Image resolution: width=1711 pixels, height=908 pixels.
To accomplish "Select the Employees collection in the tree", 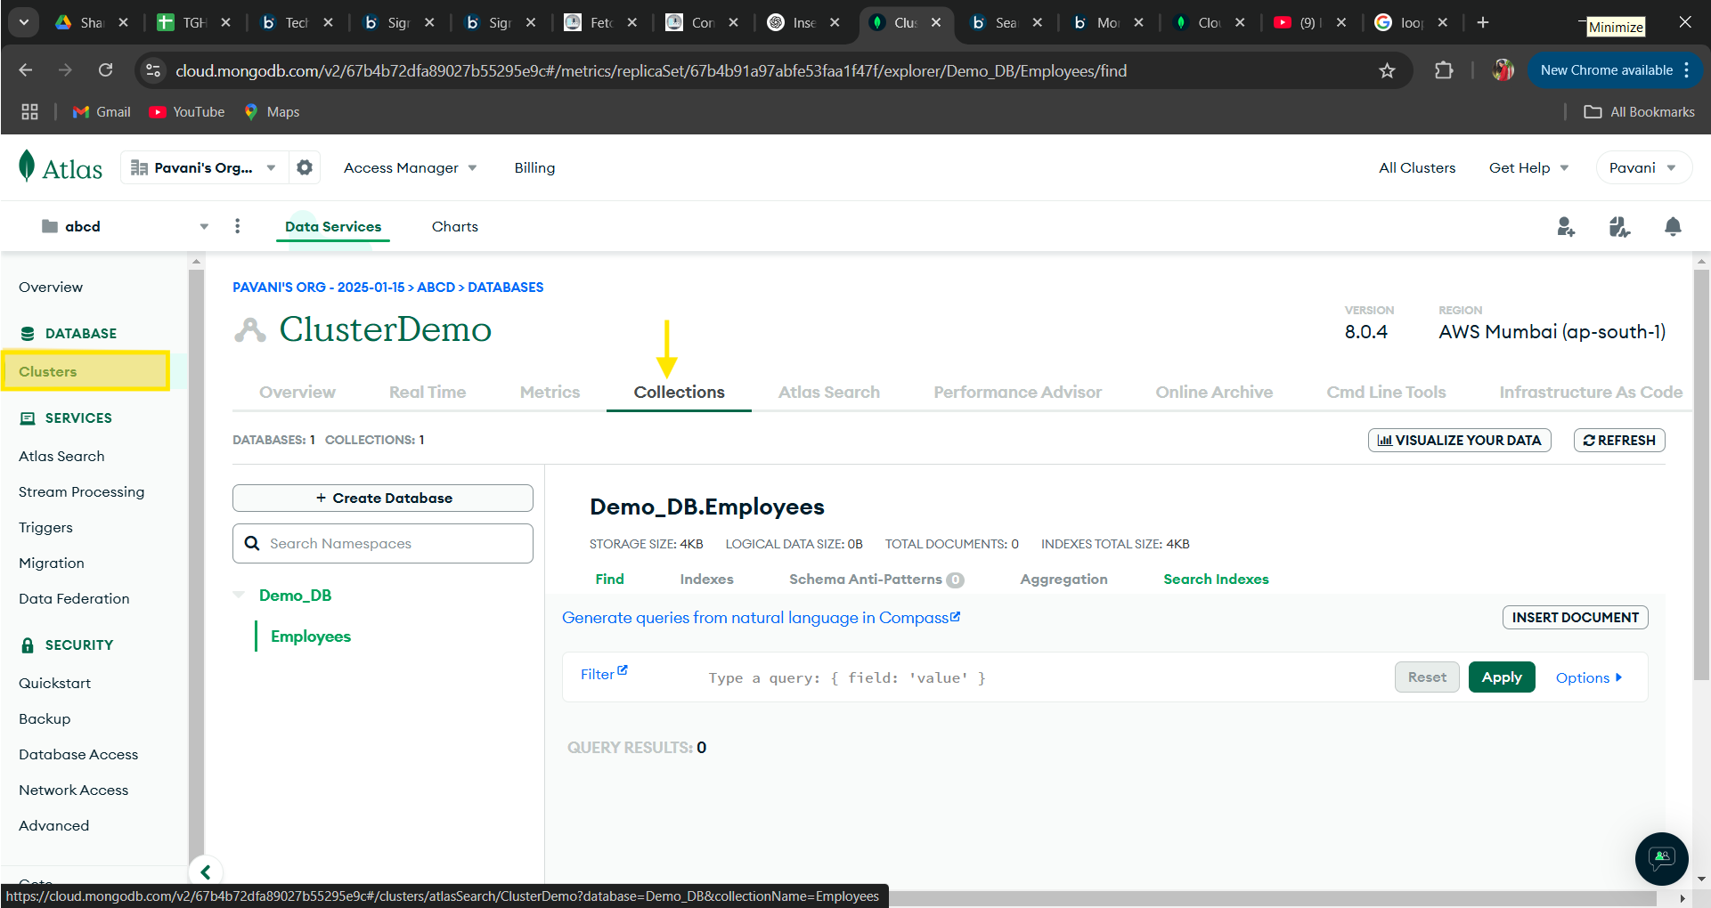I will coord(311,636).
